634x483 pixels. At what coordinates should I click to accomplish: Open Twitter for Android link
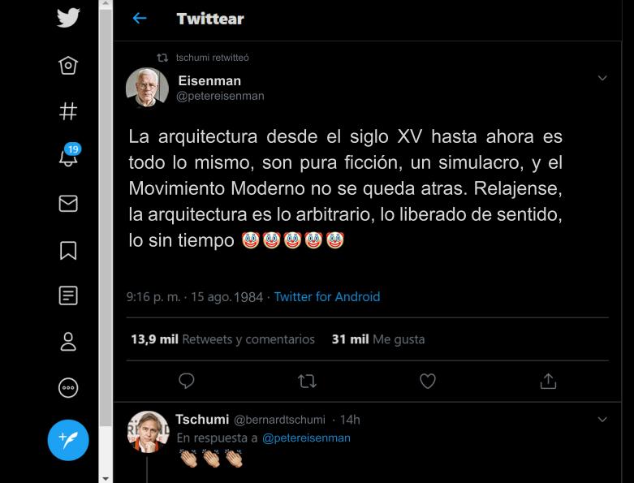pos(326,297)
